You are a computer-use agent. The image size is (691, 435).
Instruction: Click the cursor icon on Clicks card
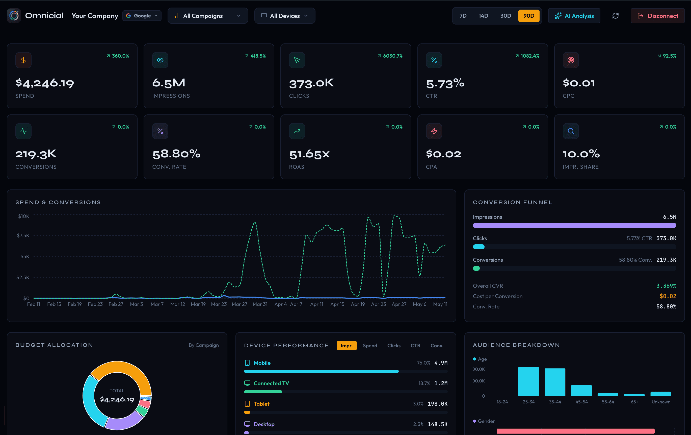[297, 60]
